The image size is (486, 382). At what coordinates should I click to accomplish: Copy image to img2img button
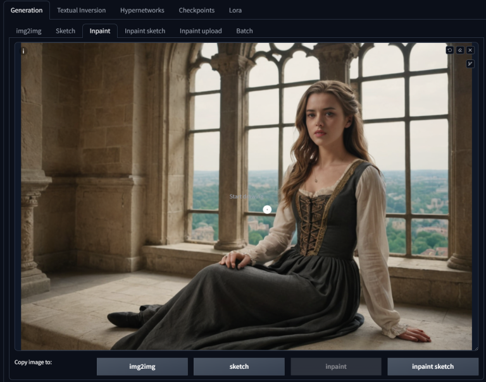click(x=142, y=366)
